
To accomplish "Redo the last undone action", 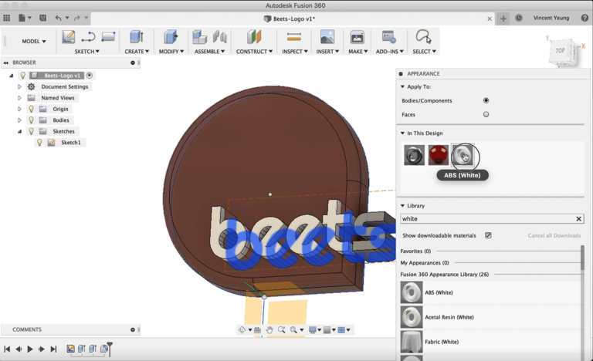I will pos(76,18).
